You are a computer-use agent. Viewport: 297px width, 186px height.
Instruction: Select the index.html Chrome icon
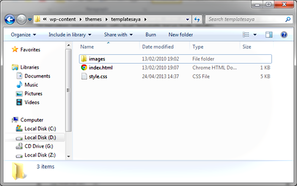(x=84, y=68)
